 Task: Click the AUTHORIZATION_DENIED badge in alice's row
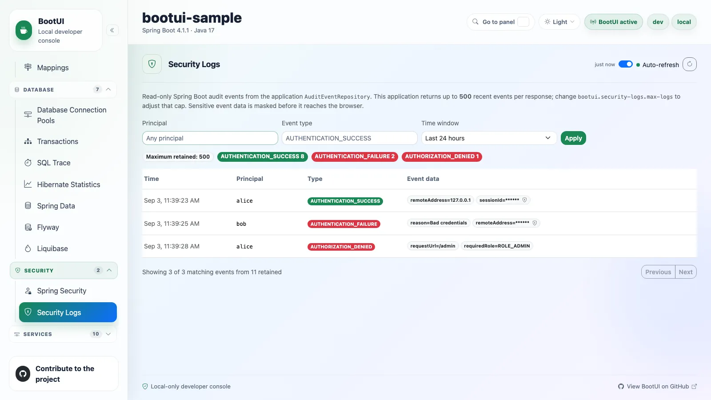(x=341, y=247)
